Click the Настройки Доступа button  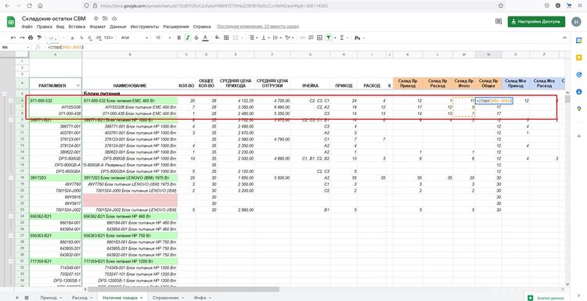(x=536, y=22)
